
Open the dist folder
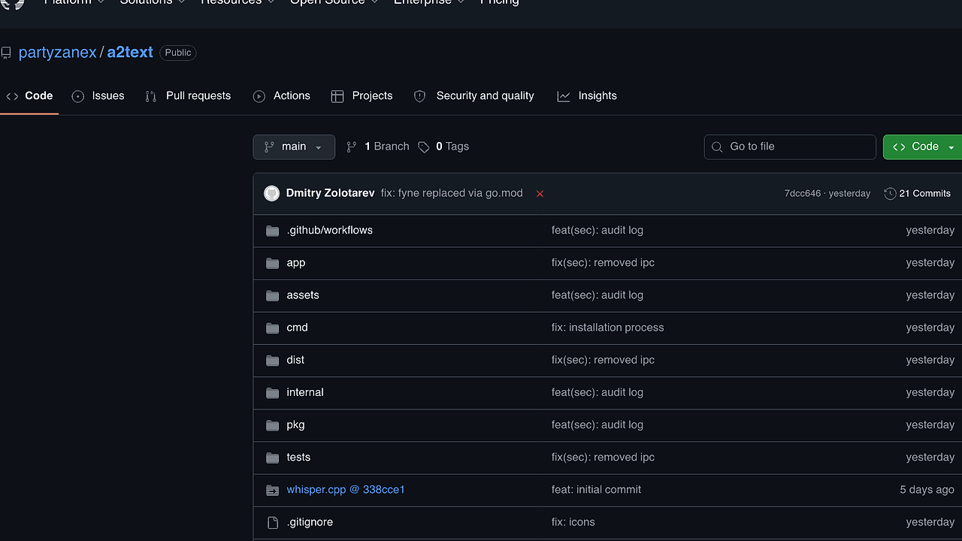click(x=295, y=359)
